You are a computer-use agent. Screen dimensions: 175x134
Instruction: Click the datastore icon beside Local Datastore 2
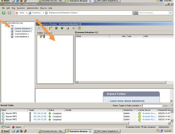point(12,37)
